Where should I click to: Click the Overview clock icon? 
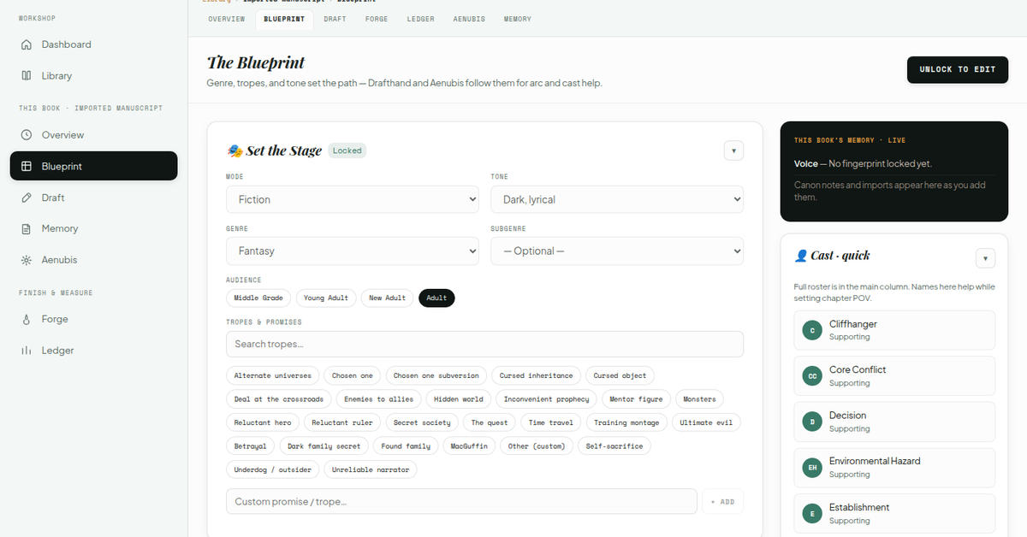coord(26,135)
